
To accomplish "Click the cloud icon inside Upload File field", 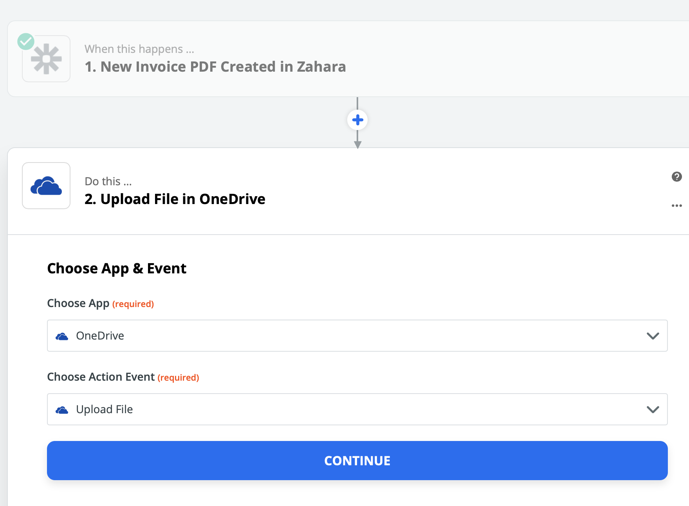I will coord(62,410).
